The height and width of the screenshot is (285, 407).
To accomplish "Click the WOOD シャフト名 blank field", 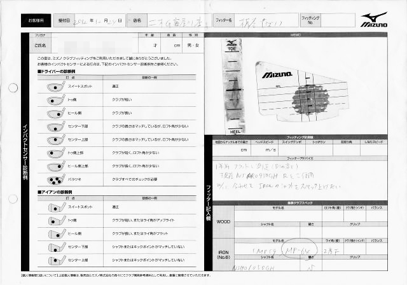I will (x=267, y=232).
